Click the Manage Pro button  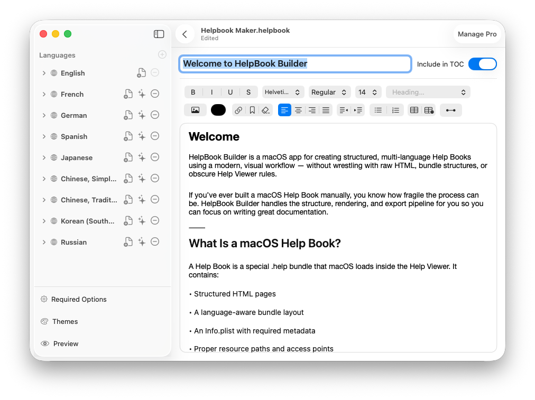pos(476,34)
